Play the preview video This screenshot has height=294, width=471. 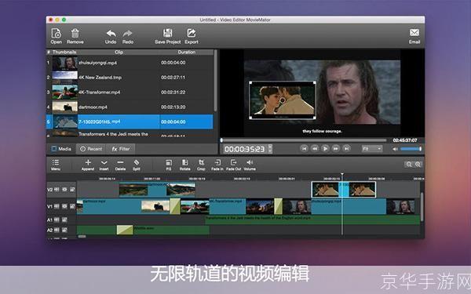click(325, 148)
